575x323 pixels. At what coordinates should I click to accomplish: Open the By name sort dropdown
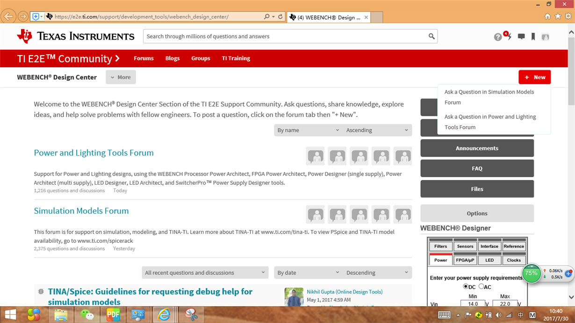tap(308, 130)
